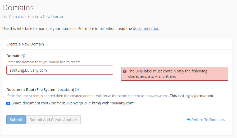Click the Document Root help question icon
This screenshot has height=138, width=237.
tap(77, 90)
